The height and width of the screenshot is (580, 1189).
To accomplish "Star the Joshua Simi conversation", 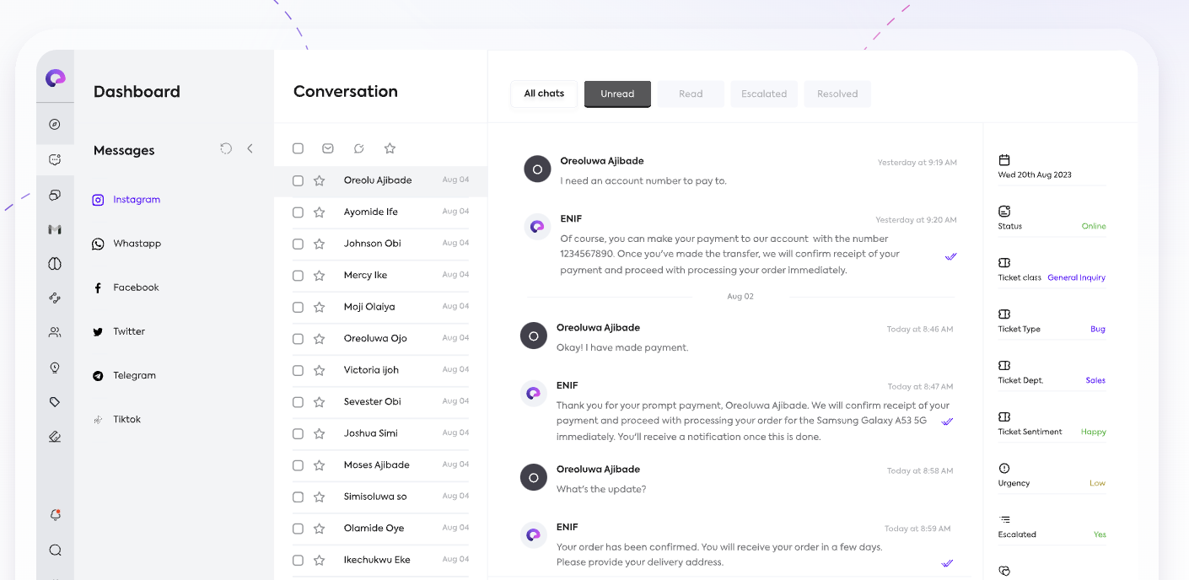I will [319, 433].
